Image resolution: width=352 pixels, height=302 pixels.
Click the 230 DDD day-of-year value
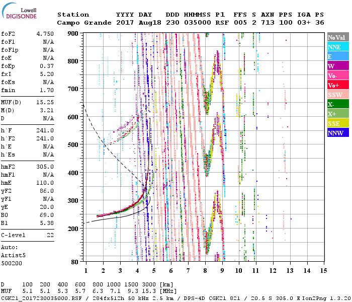tap(172, 23)
